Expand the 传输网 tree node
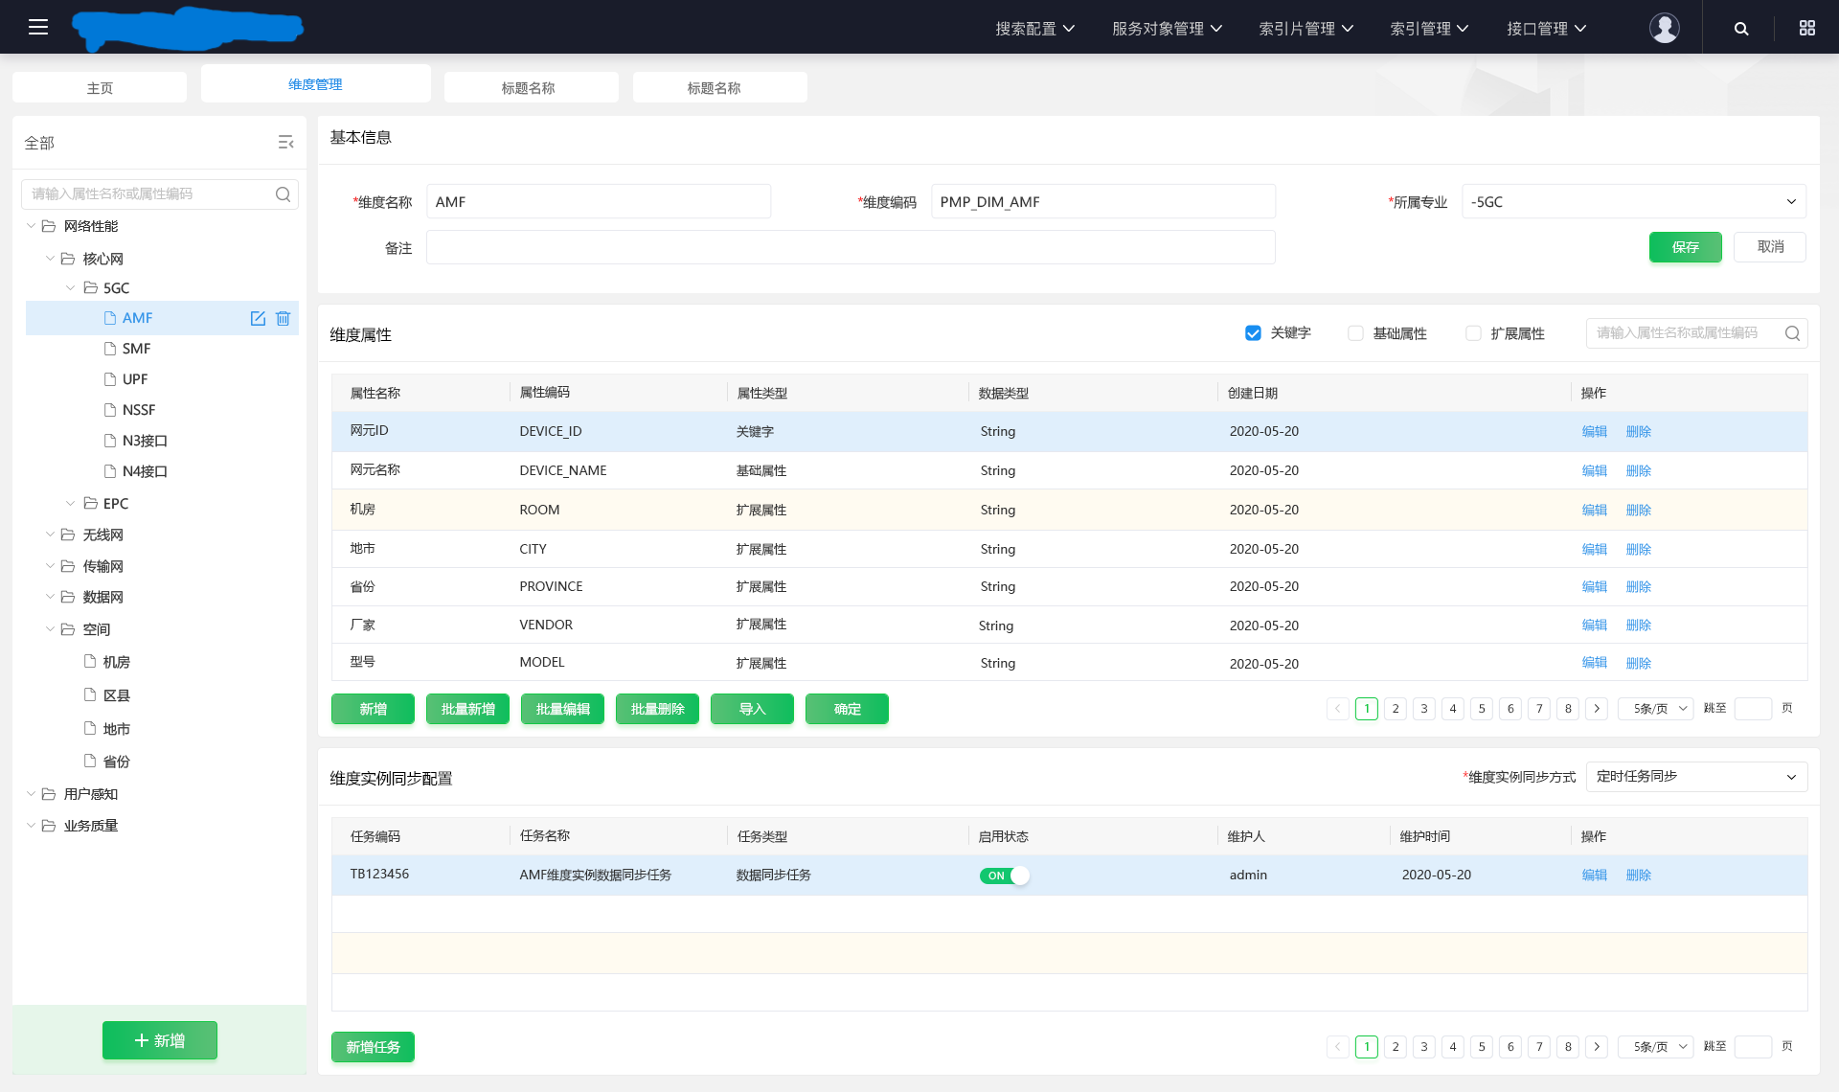This screenshot has width=1839, height=1092. click(51, 566)
